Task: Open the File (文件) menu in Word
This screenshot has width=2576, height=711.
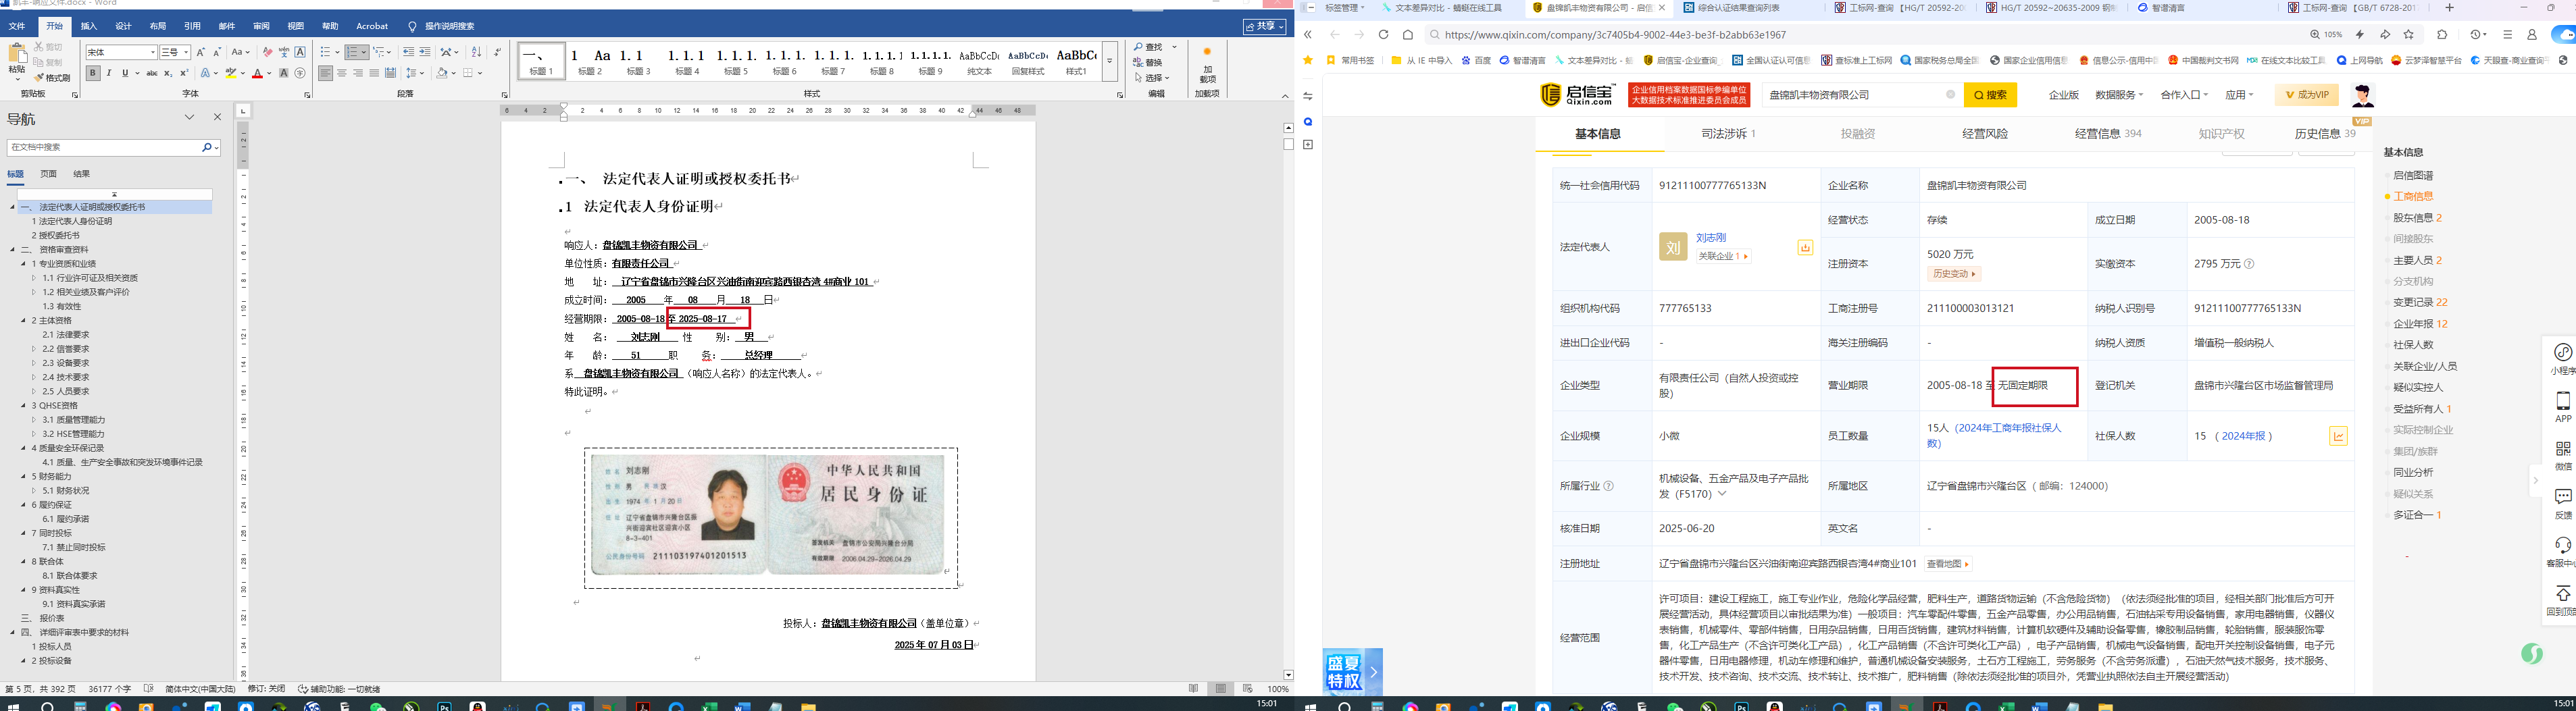Action: pos(17,26)
